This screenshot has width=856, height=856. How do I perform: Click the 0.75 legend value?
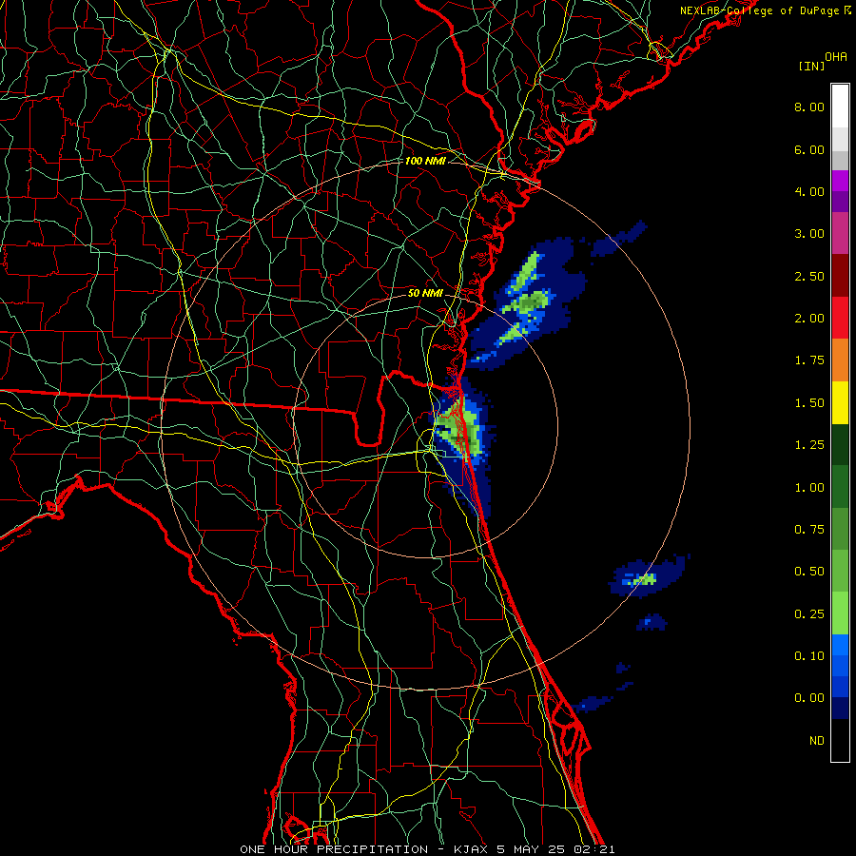(809, 530)
